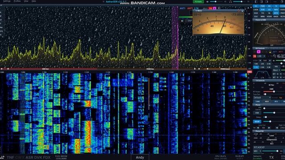Toggle the RX applet button

(269, 6)
